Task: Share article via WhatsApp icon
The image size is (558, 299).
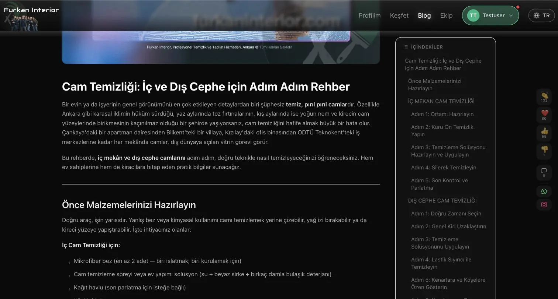Action: tap(544, 191)
